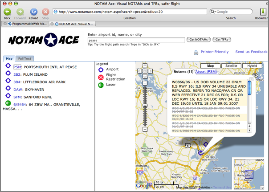
Task: Select the NOTAM Ace browser tab
Action: click(x=74, y=24)
